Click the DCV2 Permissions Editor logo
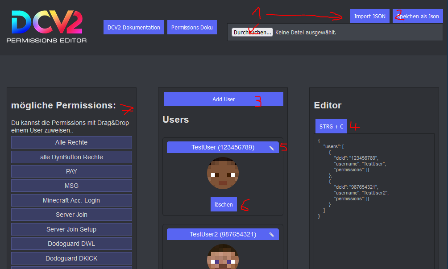The image size is (448, 269). 47,26
